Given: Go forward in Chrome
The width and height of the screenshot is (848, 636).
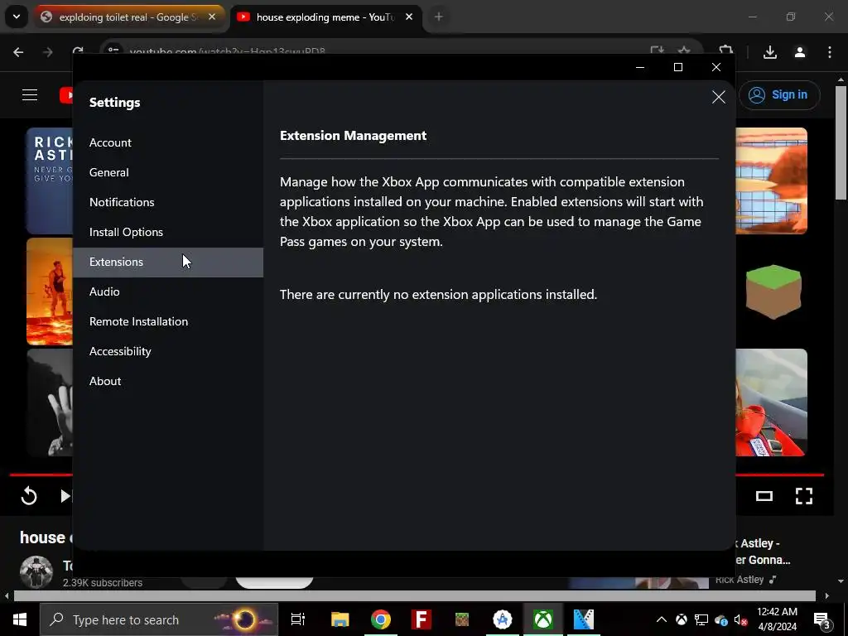Looking at the screenshot, I should point(47,52).
